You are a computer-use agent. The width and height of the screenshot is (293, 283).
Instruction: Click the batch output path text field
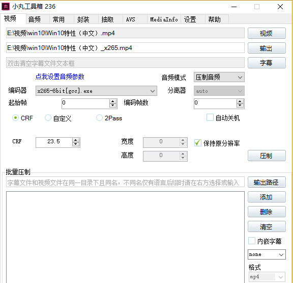pyautogui.click(x=125, y=182)
